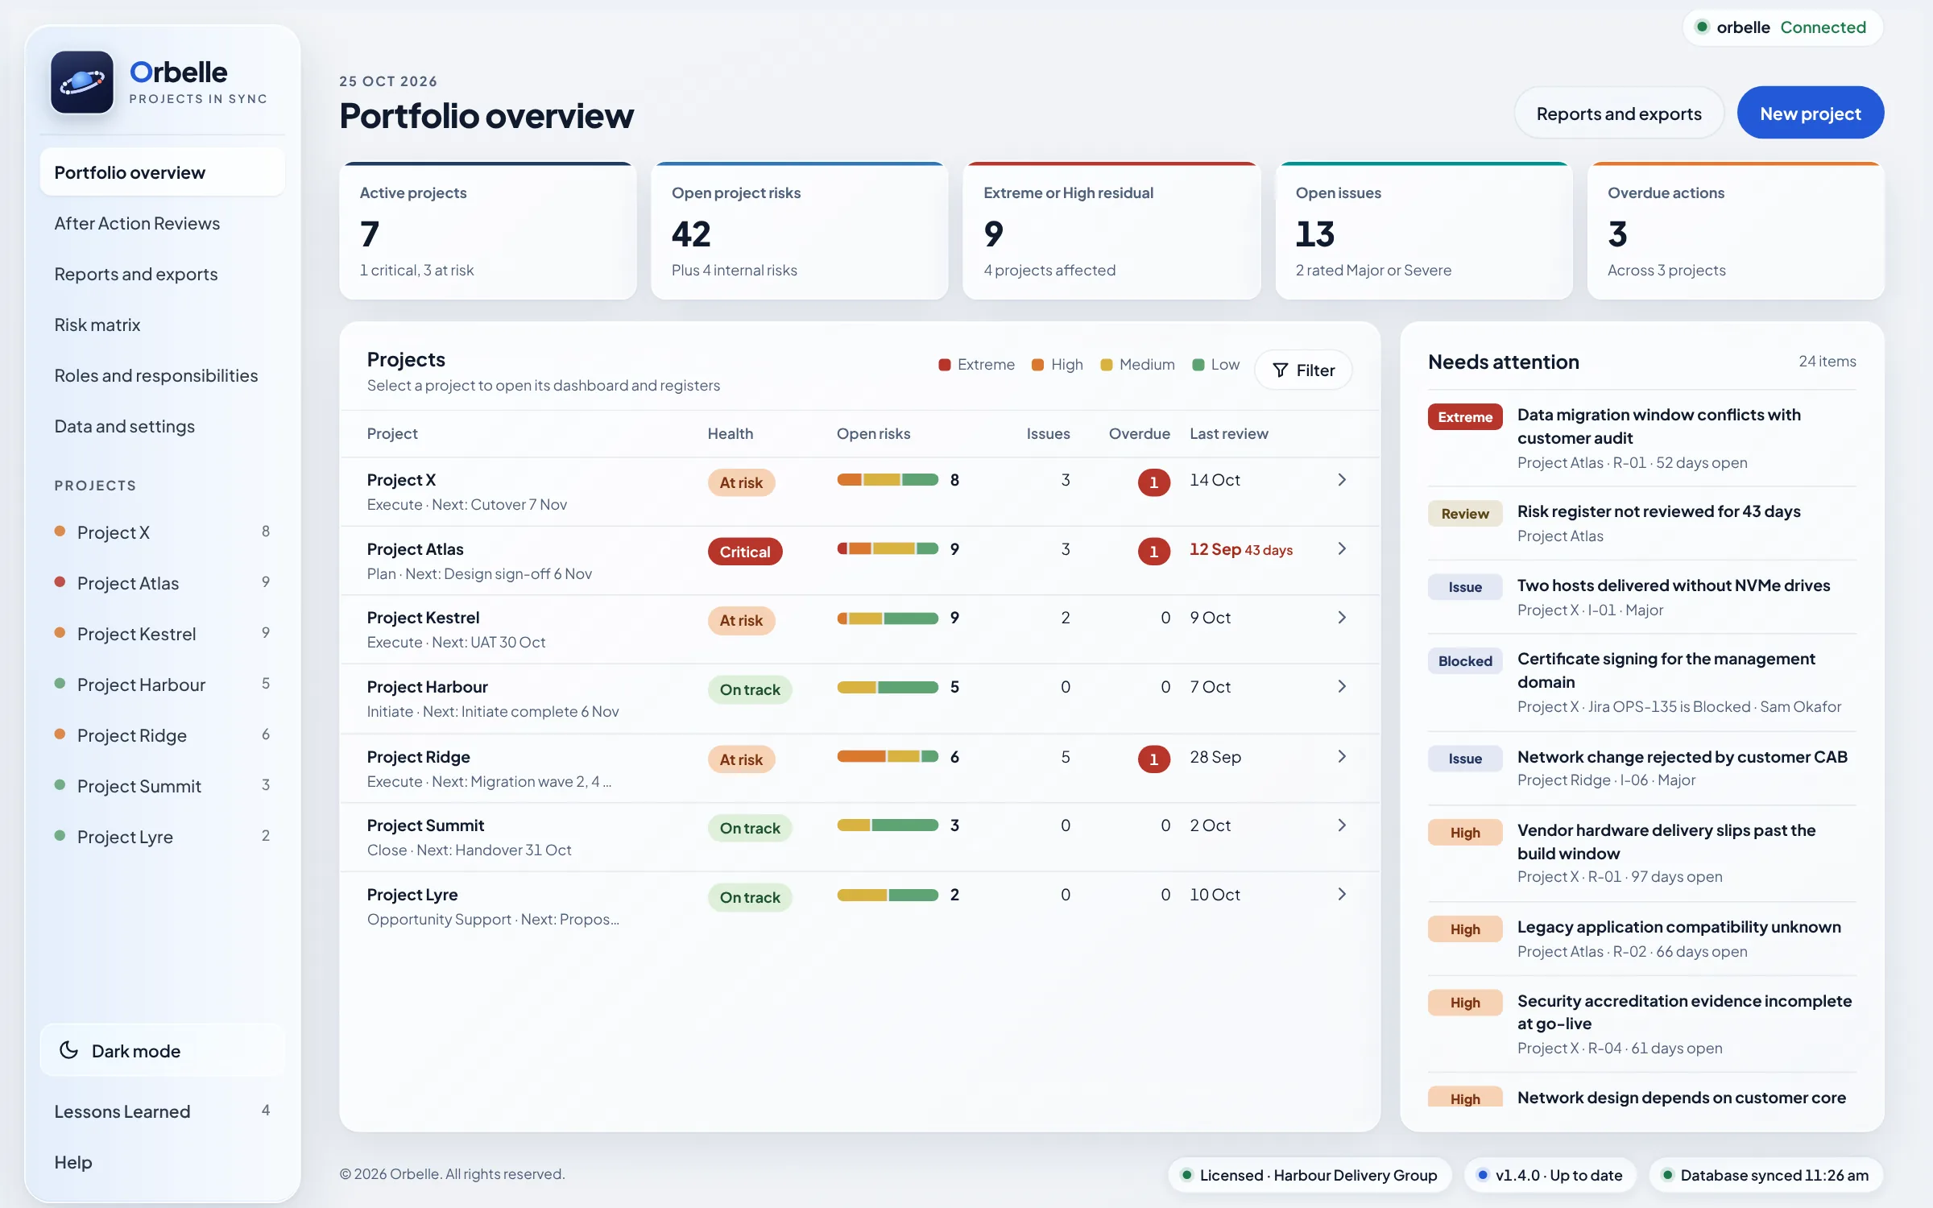Open Risk matrix from the sidebar
The height and width of the screenshot is (1208, 1933).
(163, 325)
